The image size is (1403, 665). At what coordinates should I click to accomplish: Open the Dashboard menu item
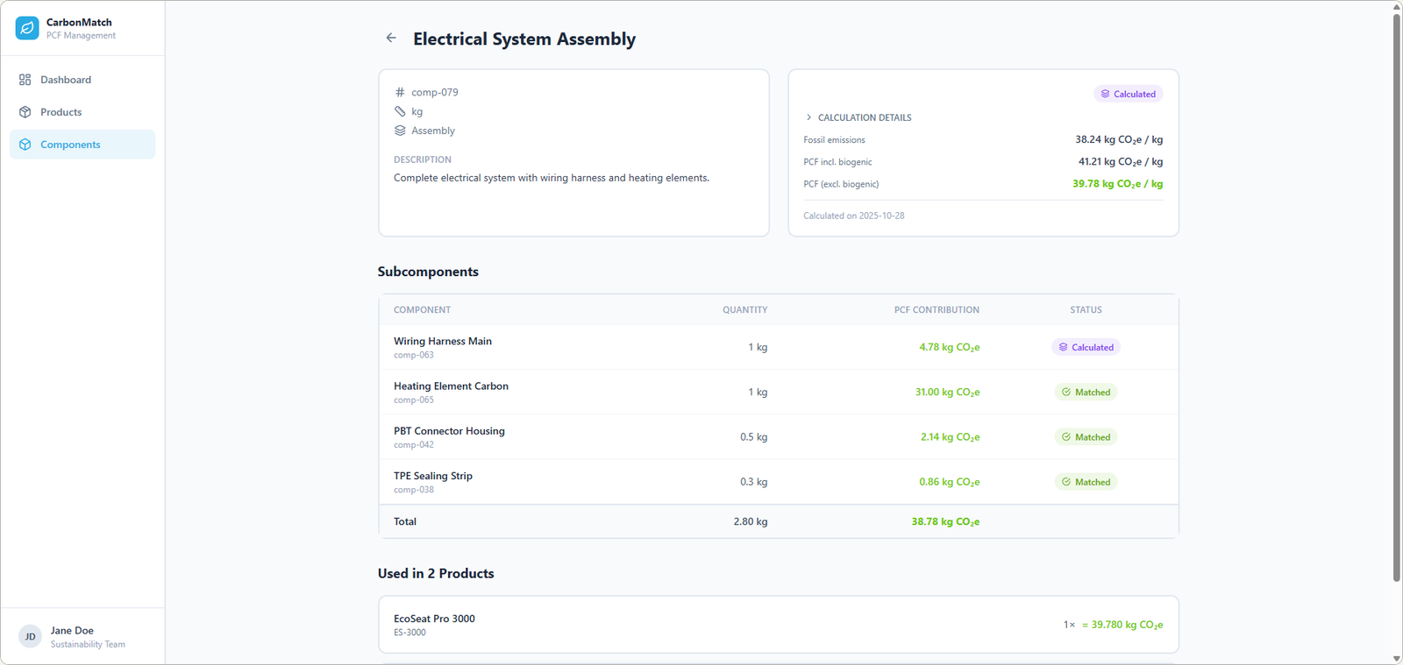[x=66, y=80]
